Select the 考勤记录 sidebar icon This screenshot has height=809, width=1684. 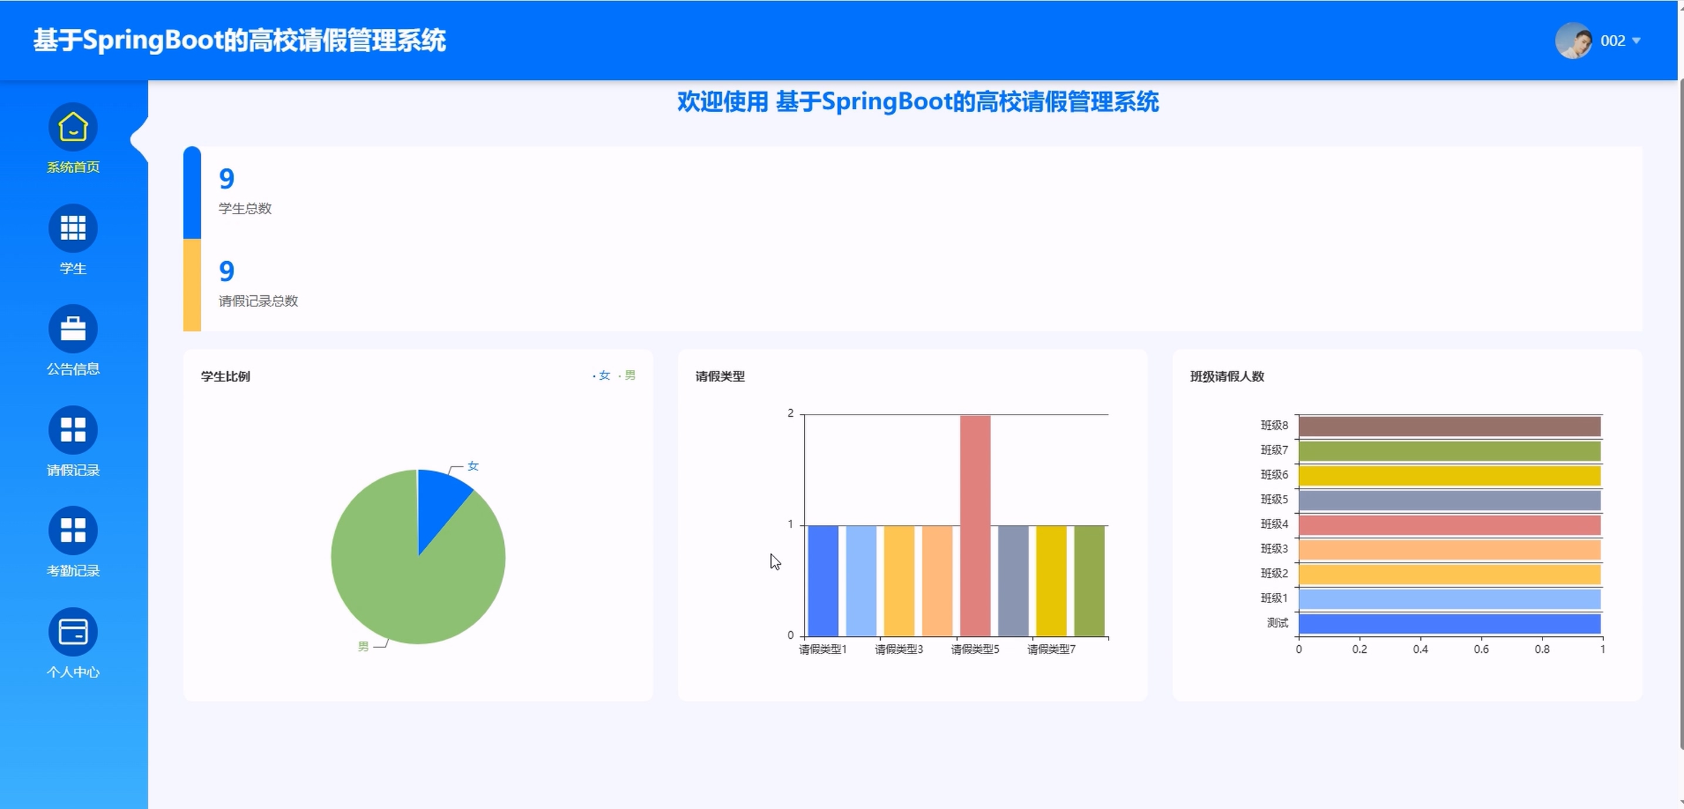click(73, 530)
